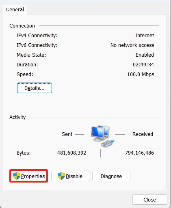Screen dimensions: 171x208
Task: Click the sent bytes value 481,608,392
Action: pyautogui.click(x=71, y=153)
